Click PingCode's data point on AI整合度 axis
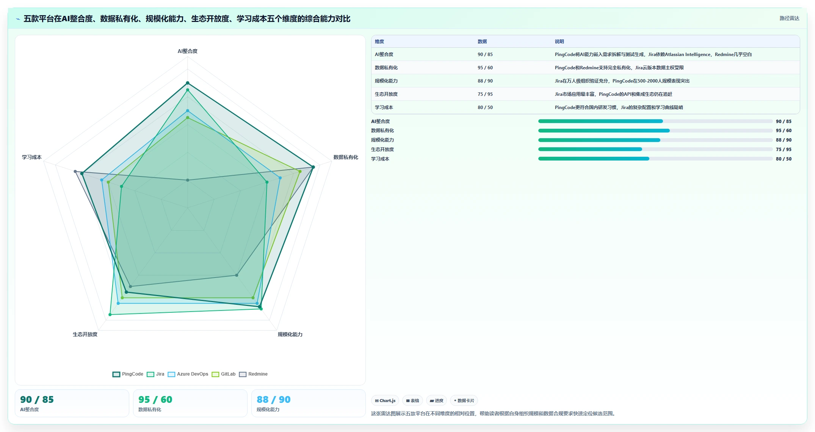The width and height of the screenshot is (815, 432). coord(187,83)
